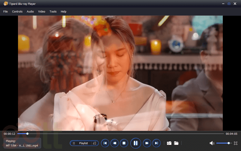Screen dimensions: 241x151
Task: Click the rewind button
Action: click(114, 143)
